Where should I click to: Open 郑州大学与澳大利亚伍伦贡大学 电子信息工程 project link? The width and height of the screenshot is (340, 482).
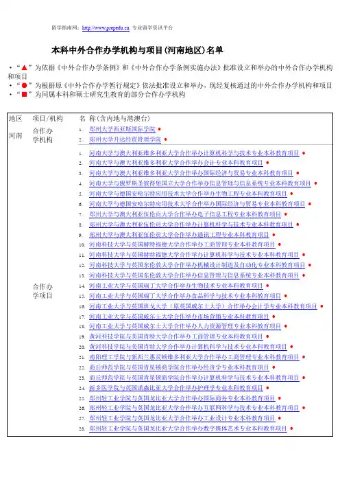pyautogui.click(x=185, y=214)
